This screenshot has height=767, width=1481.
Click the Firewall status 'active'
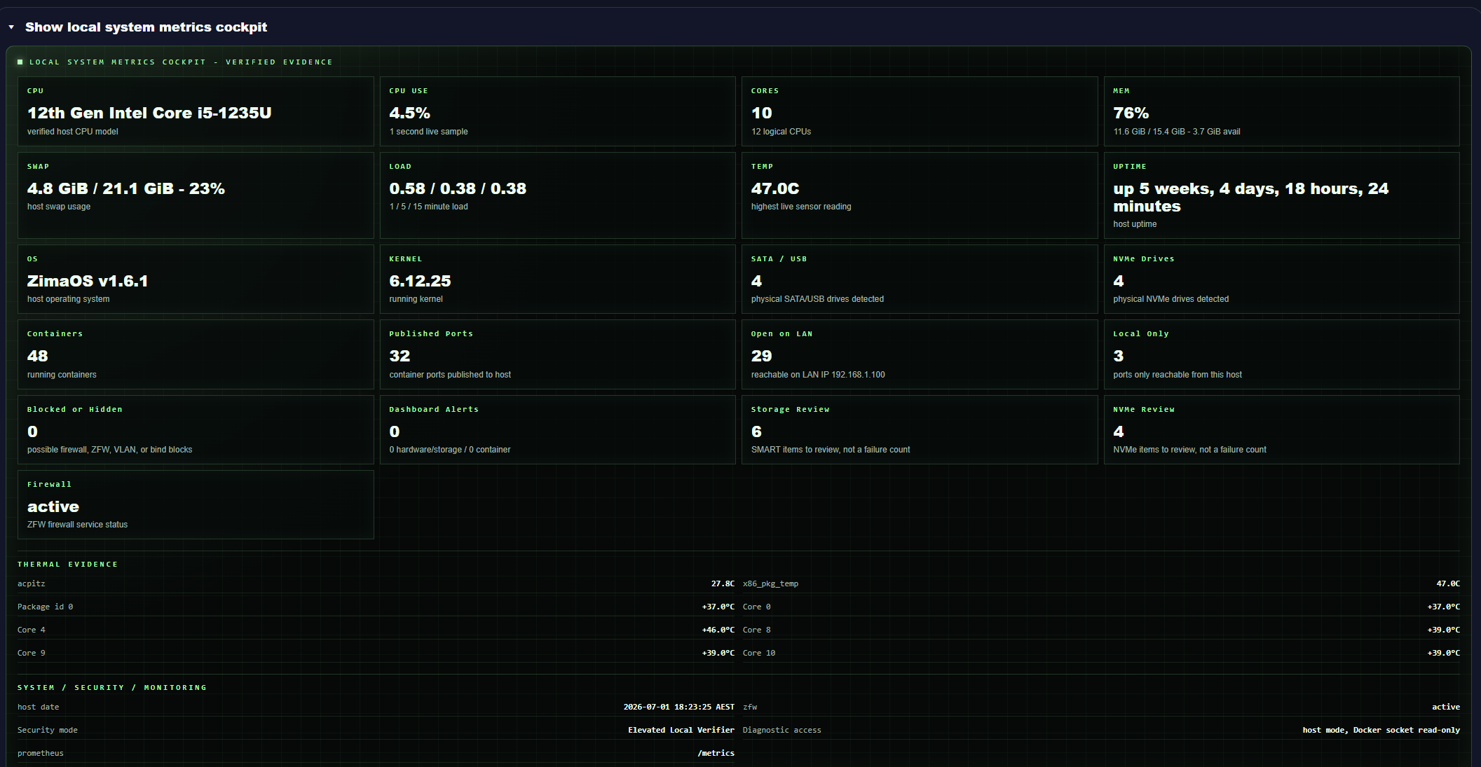coord(53,506)
